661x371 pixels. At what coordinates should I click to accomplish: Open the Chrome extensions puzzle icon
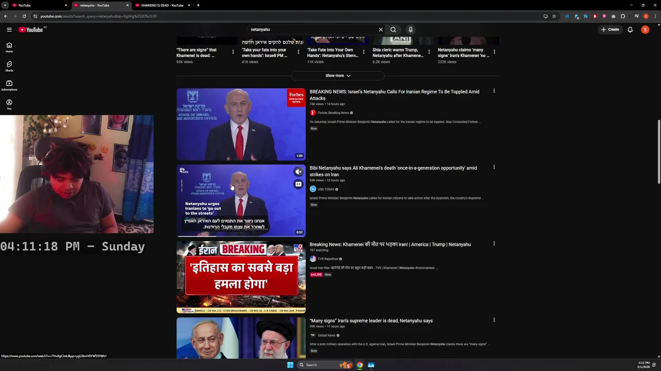coord(623,16)
